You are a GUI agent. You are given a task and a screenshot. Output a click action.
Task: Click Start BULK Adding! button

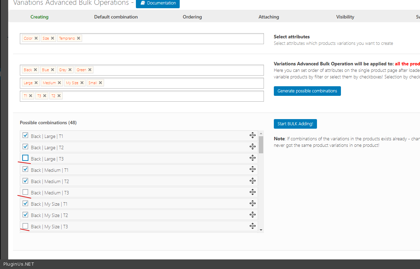pos(295,124)
